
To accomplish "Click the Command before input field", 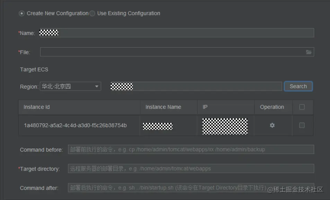I will tap(191, 149).
